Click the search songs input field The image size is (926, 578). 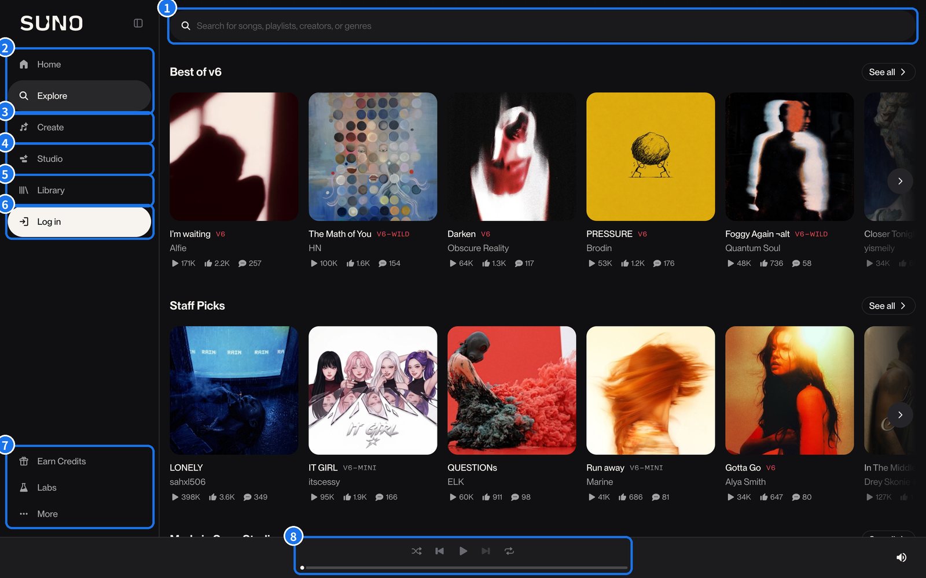(542, 26)
